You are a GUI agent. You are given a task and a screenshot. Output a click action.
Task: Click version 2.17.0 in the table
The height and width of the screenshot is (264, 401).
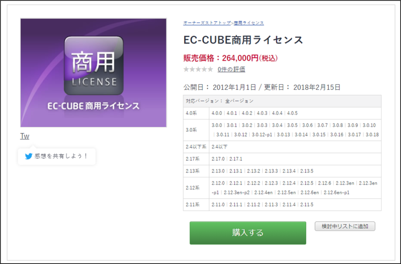pos(218,159)
